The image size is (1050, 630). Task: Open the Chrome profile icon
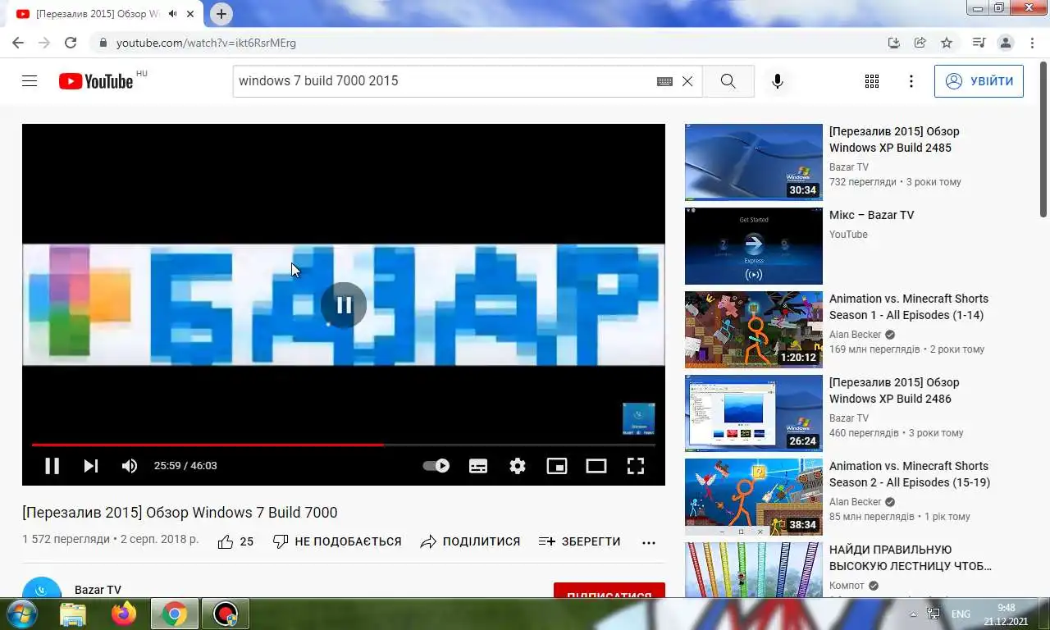pos(1005,43)
